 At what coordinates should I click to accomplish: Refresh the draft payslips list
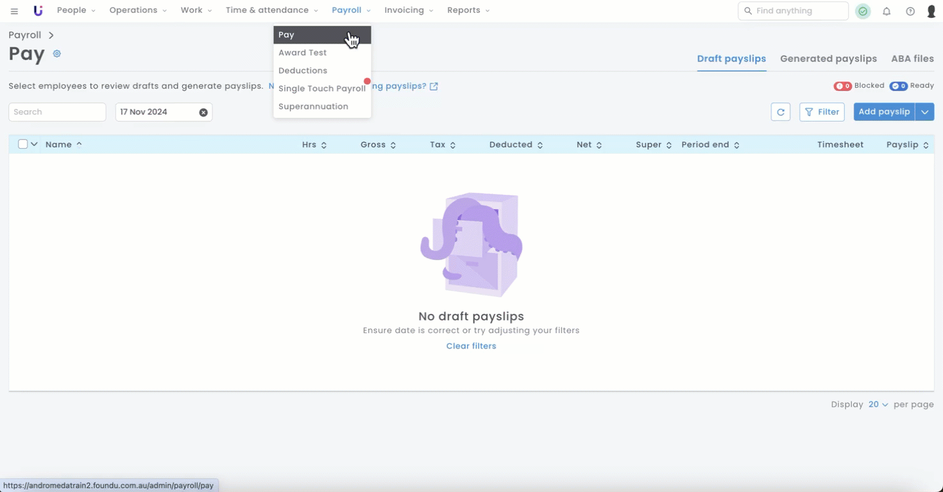pos(780,112)
